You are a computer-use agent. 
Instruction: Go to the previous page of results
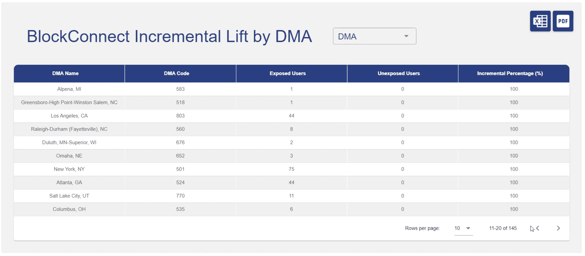538,228
